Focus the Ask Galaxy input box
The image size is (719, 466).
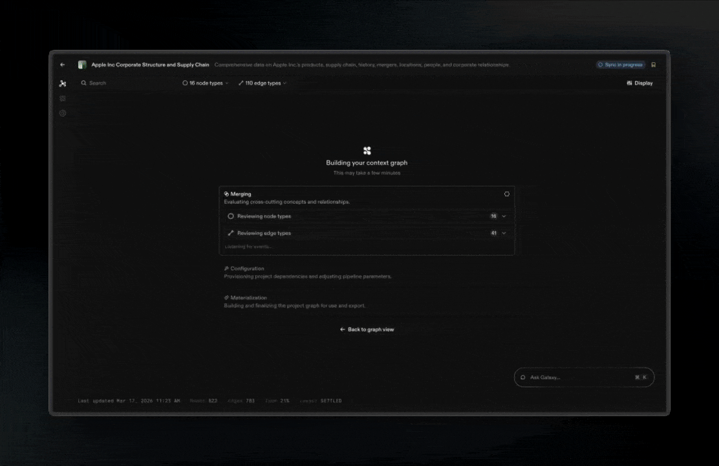pos(584,377)
